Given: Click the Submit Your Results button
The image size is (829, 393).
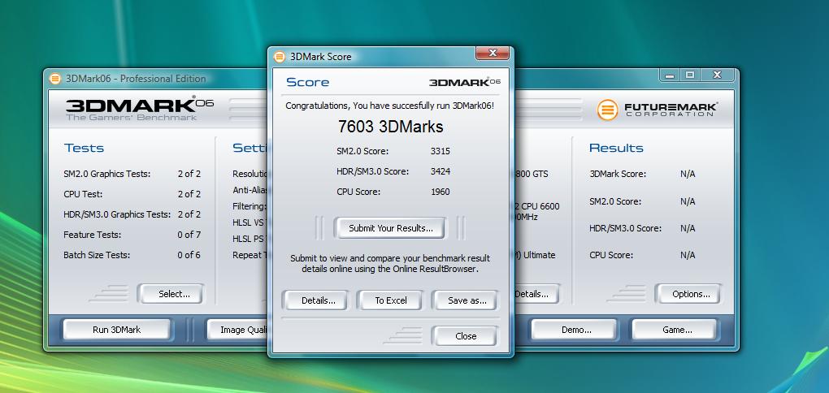Looking at the screenshot, I should pos(390,228).
